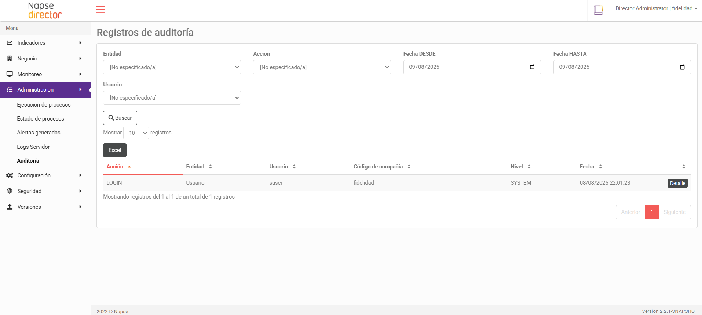This screenshot has height=315, width=702.
Task: Open the Acción filter dropdown
Action: 322,67
